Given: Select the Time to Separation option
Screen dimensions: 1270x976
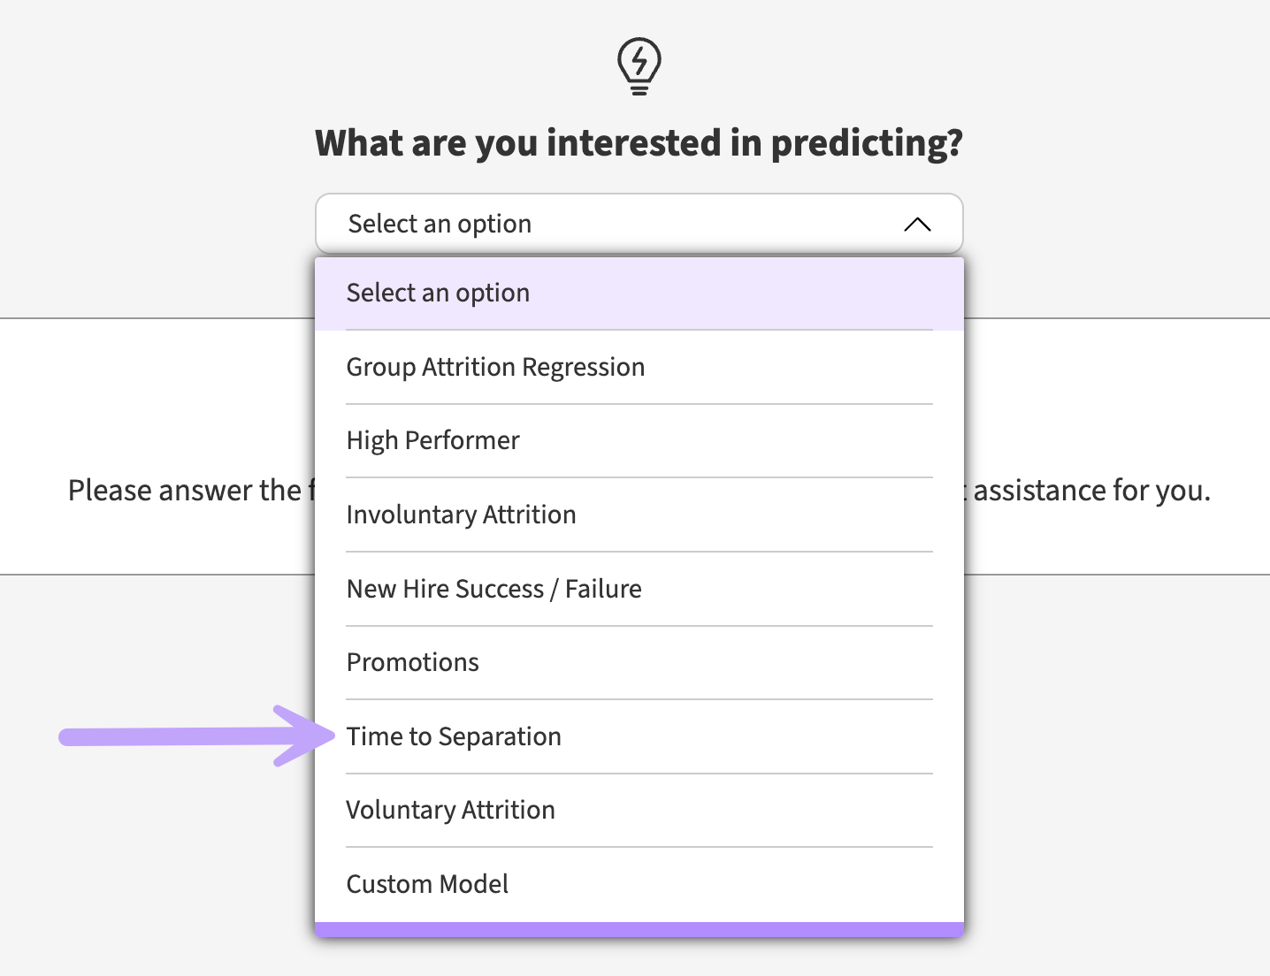Looking at the screenshot, I should (x=639, y=736).
